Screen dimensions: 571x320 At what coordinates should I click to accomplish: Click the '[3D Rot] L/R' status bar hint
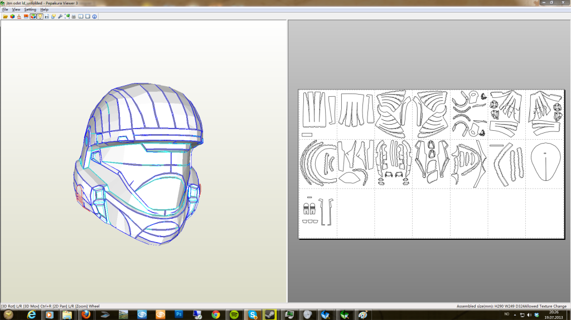pos(12,306)
